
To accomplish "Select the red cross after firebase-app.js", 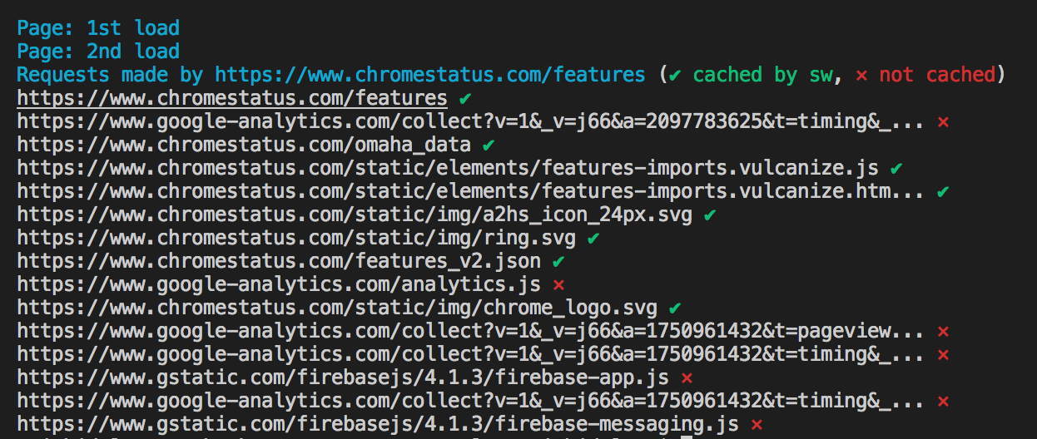I will coord(687,377).
